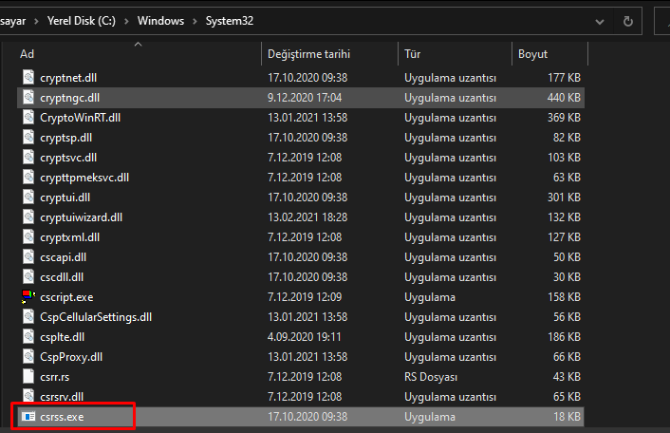Select the file name cryptuiwizard.dll
670x433 pixels.
point(82,217)
